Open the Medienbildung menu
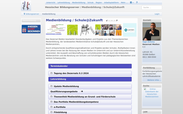This screenshot has height=114, width=183. (x=79, y=2)
